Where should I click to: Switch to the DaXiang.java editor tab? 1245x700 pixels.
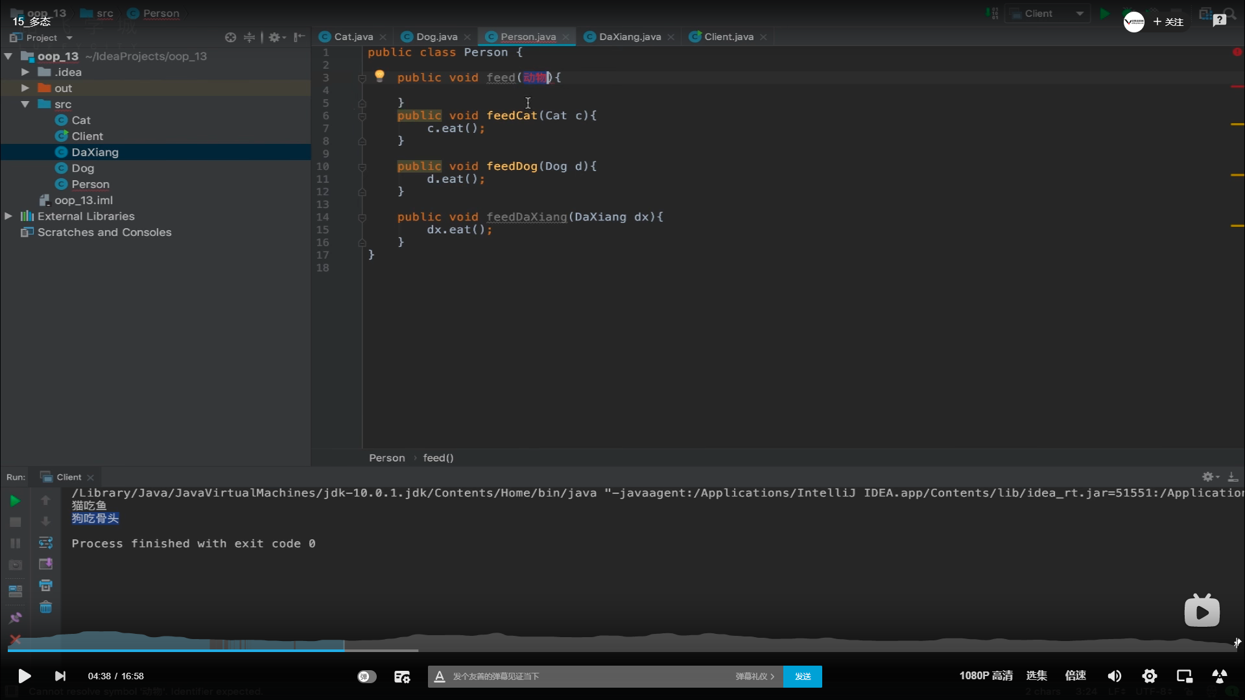coord(629,37)
